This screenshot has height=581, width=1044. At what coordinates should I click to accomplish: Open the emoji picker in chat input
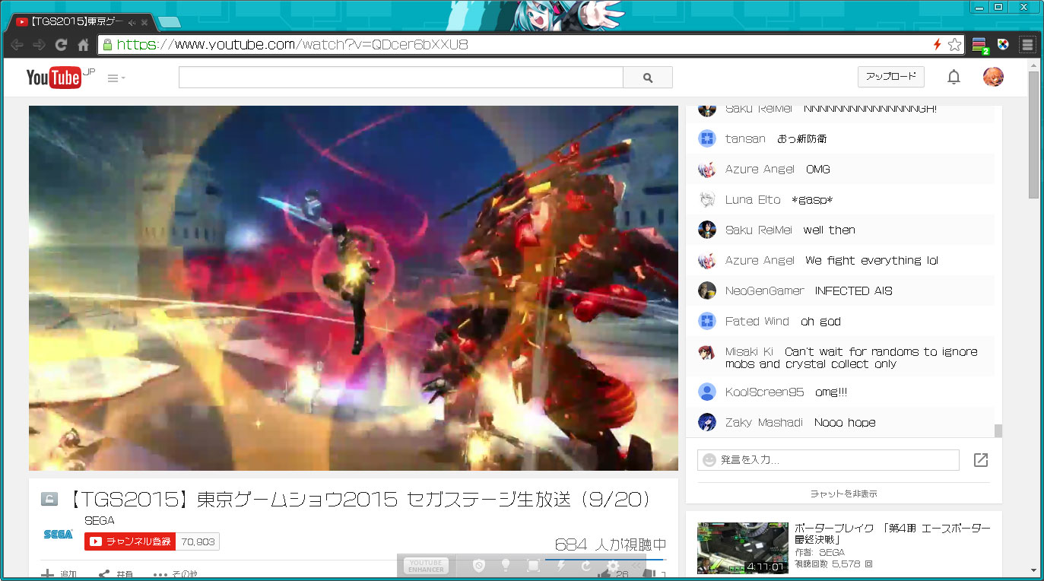pyautogui.click(x=709, y=460)
